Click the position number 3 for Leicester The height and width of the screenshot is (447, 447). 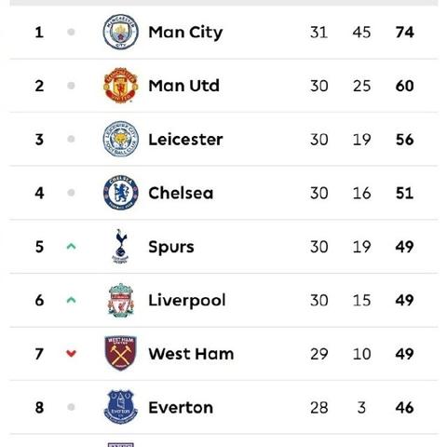pos(39,140)
